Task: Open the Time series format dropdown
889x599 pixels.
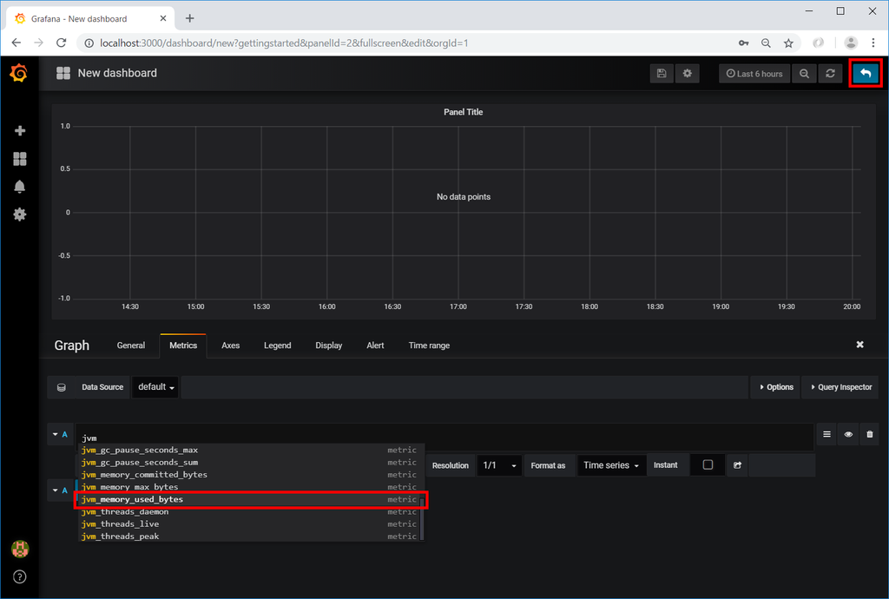Action: (x=611, y=465)
